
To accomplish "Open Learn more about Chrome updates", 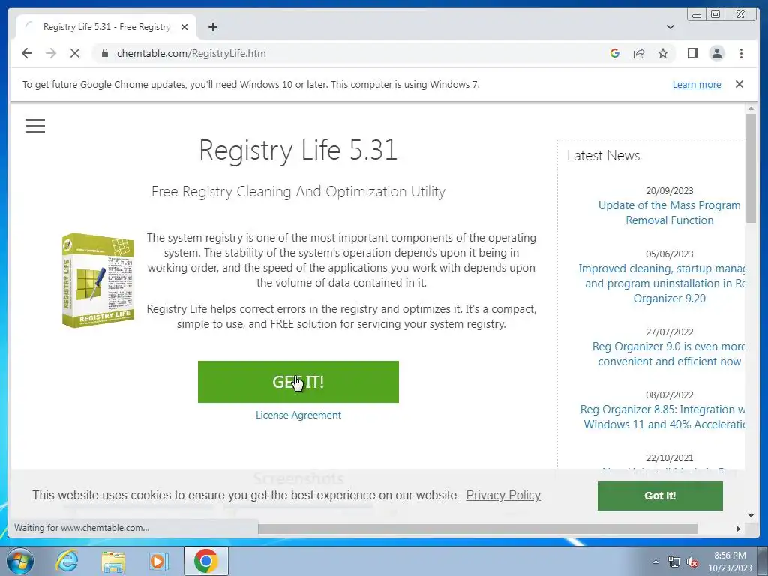I will tap(697, 84).
